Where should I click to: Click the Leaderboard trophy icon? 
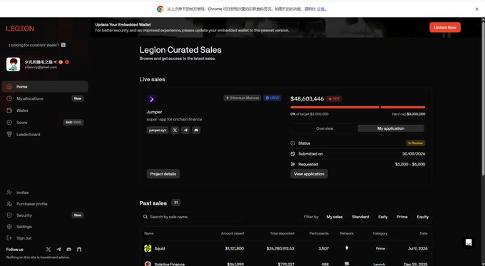point(9,134)
